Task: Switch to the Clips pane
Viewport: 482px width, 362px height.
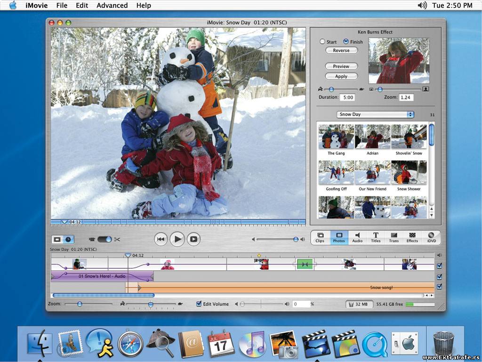Action: [320, 238]
